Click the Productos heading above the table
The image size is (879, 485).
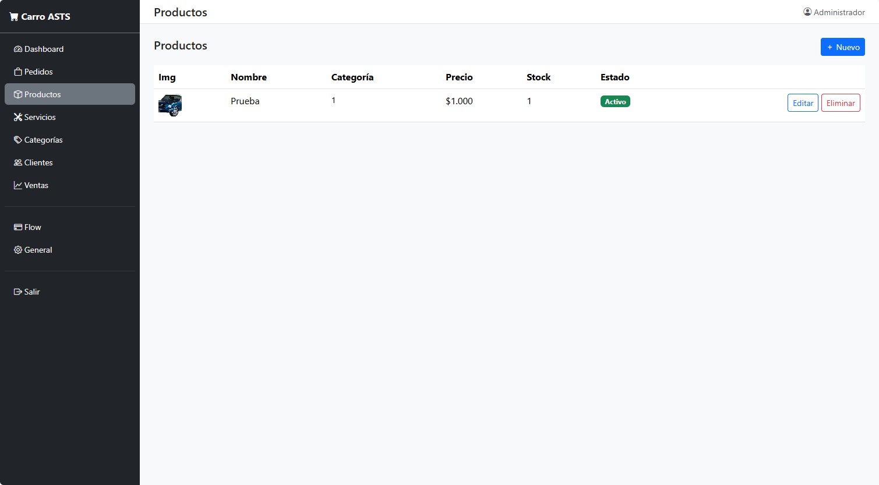click(181, 45)
